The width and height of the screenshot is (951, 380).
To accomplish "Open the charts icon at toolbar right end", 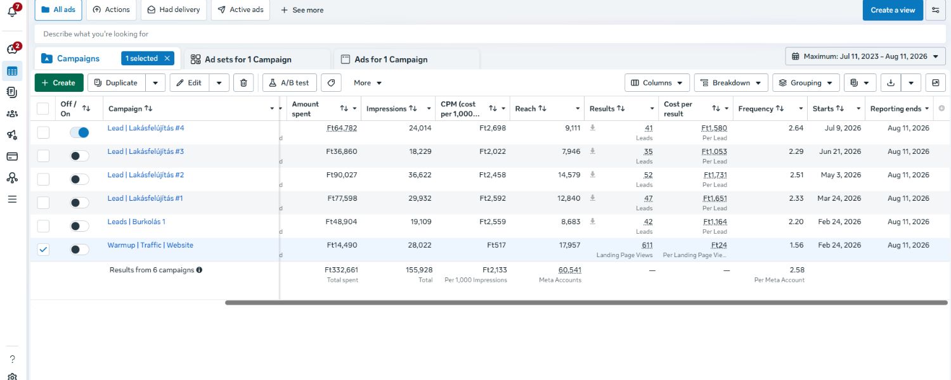I will point(935,82).
